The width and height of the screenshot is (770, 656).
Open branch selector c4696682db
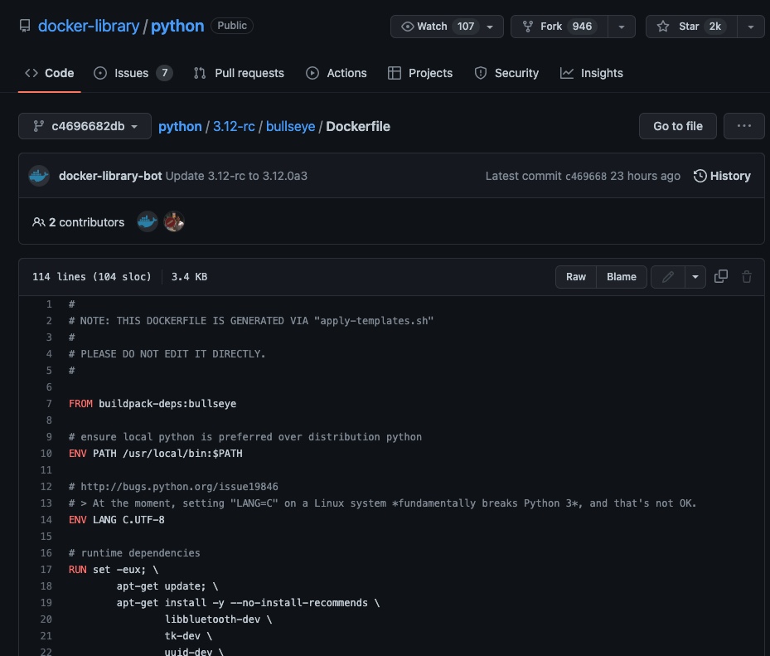[85, 126]
